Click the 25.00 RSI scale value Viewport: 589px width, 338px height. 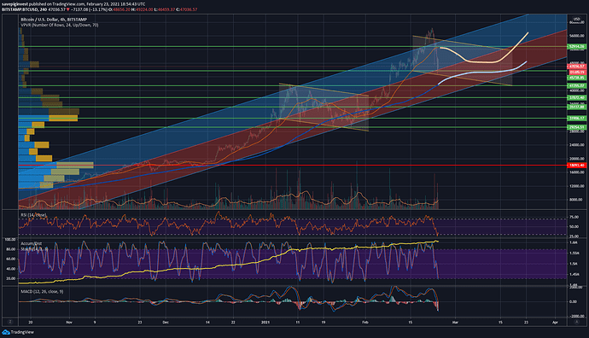pyautogui.click(x=574, y=236)
